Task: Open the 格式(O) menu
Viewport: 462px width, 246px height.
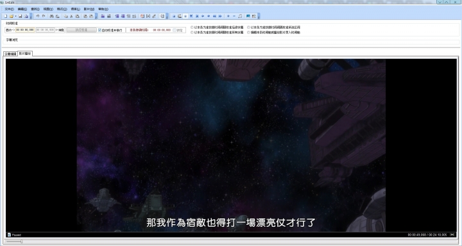Action: tap(62, 9)
